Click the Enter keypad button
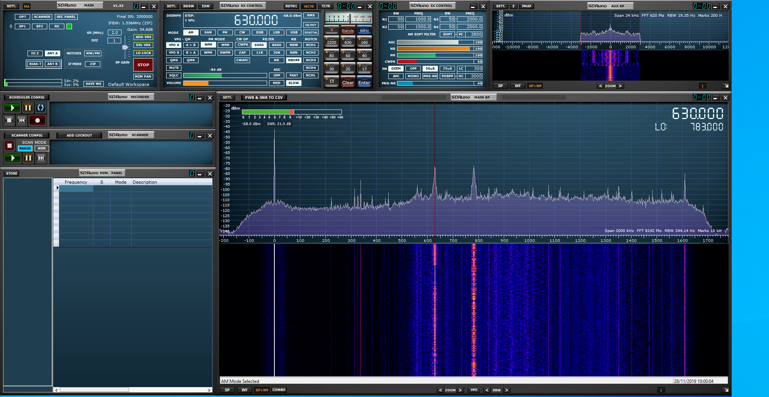 (364, 82)
